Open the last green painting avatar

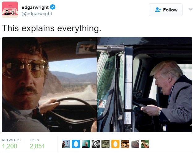point(145,144)
